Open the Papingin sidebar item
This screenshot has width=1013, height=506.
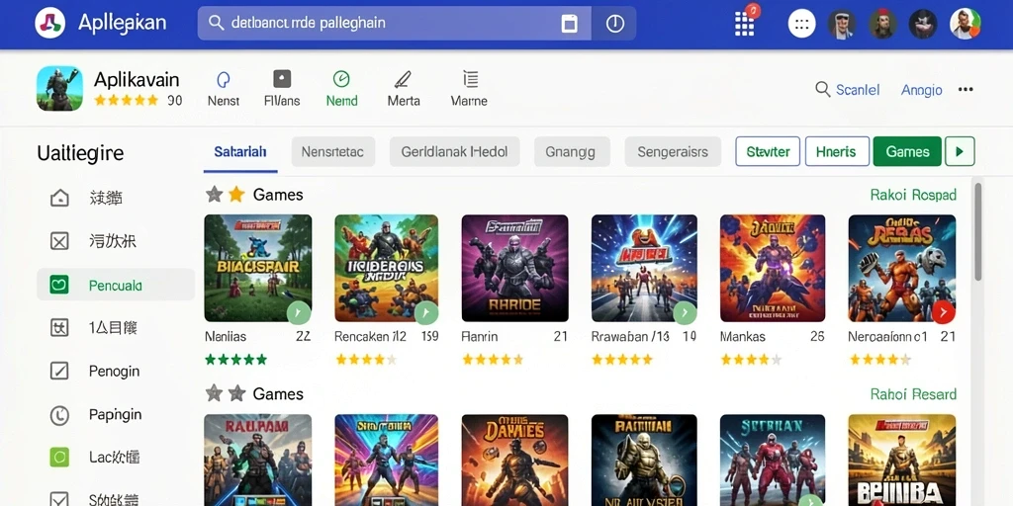[x=116, y=414]
